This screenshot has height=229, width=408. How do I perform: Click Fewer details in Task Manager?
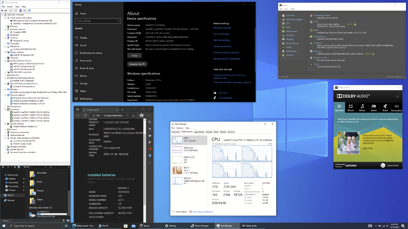(179, 212)
